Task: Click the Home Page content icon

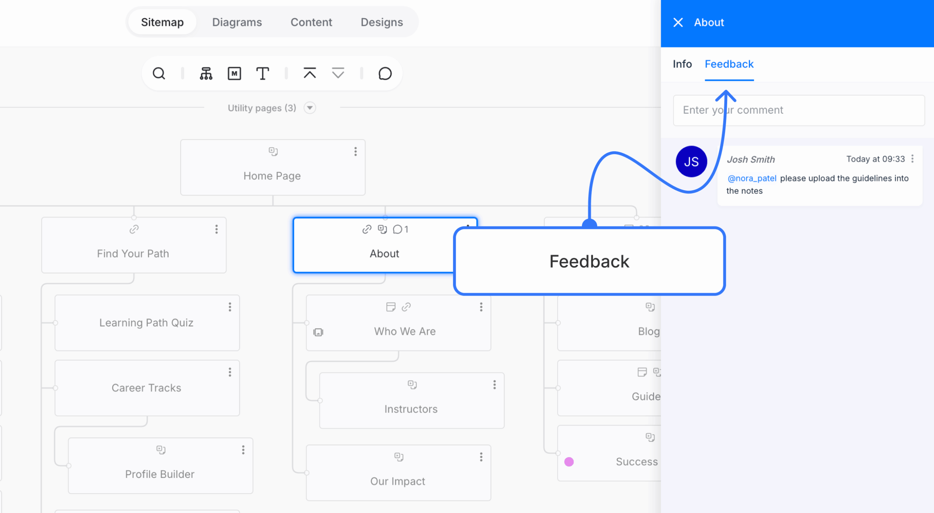Action: click(273, 151)
